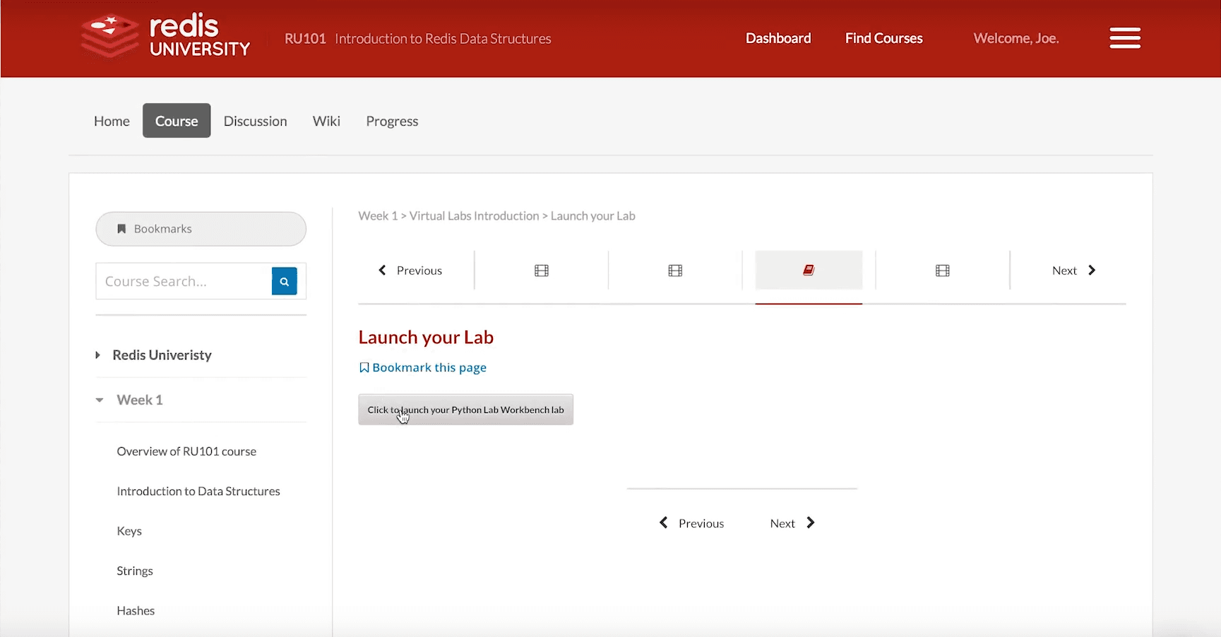Screen dimensions: 1221x637
Task: Open the hamburger navigation menu
Action: pyautogui.click(x=1124, y=38)
